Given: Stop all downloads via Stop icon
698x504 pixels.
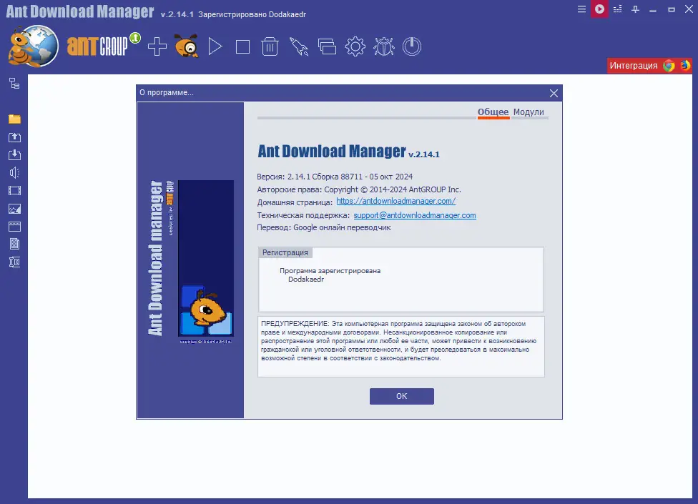Looking at the screenshot, I should [x=242, y=46].
